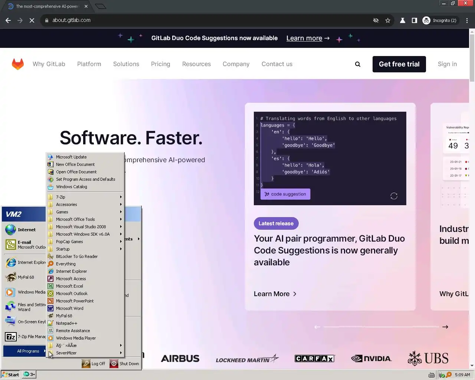The image size is (475, 380).
Task: Expand the 7-Zip program folder
Action: (85, 197)
